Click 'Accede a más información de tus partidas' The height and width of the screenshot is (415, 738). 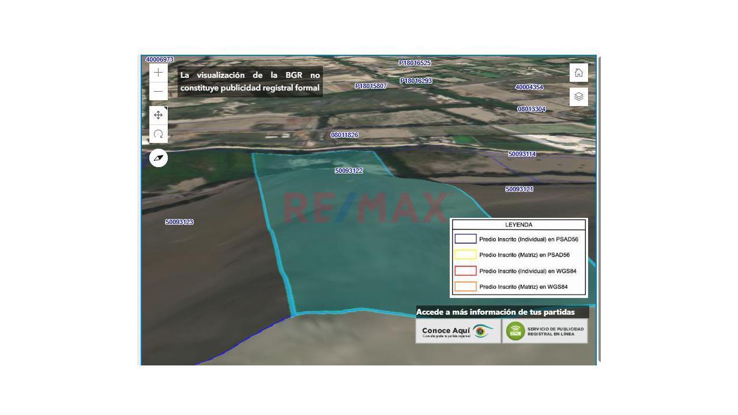pos(495,312)
